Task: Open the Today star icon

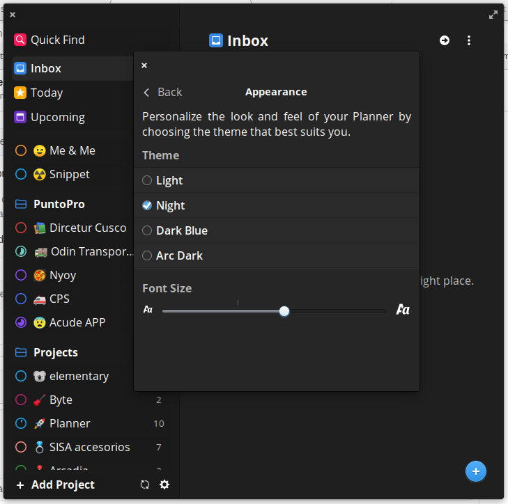Action: (x=20, y=93)
